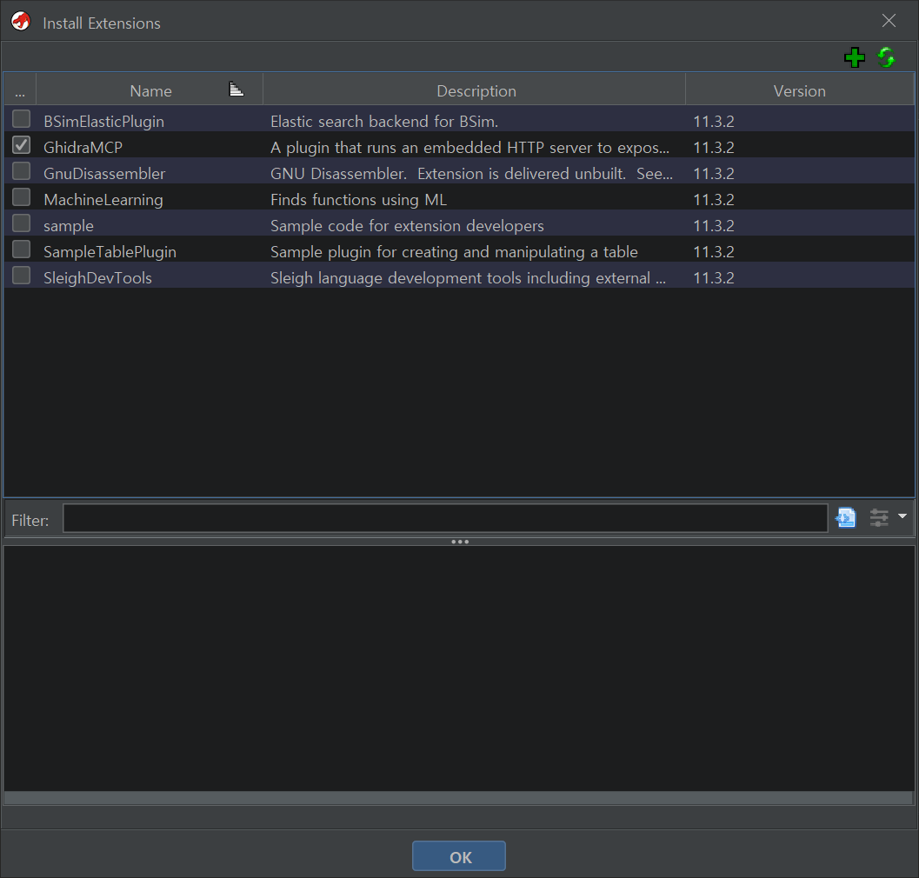Click the green plus Add extension icon

(x=855, y=57)
